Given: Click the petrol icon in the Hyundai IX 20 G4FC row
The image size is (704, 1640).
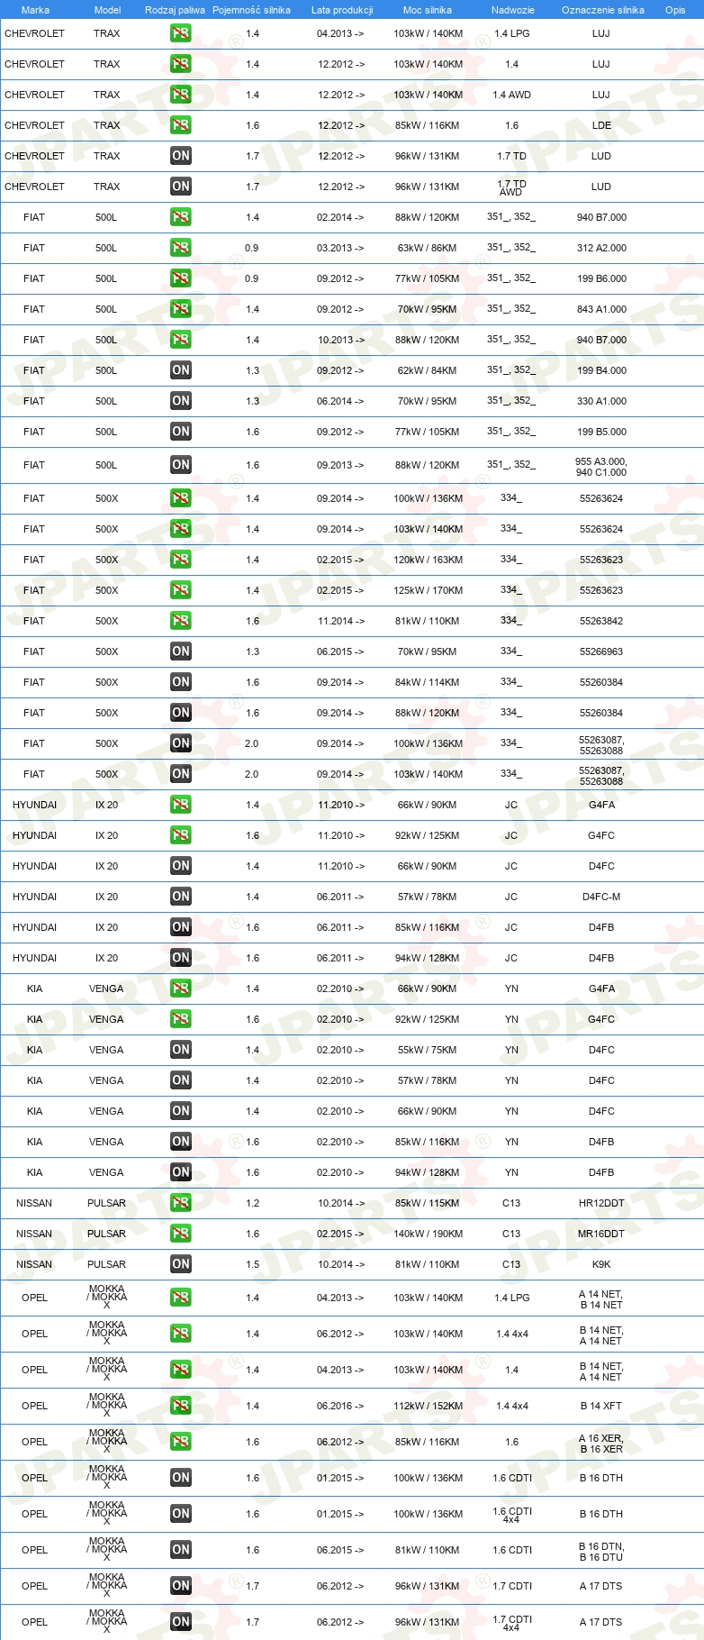Looking at the screenshot, I should point(181,835).
